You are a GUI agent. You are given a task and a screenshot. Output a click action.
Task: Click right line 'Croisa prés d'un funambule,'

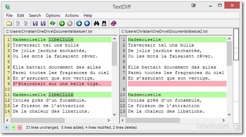coord(165,100)
